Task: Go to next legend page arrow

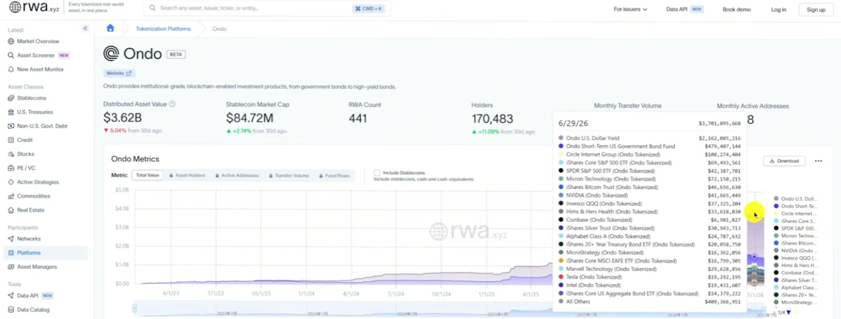Action: coord(789,313)
